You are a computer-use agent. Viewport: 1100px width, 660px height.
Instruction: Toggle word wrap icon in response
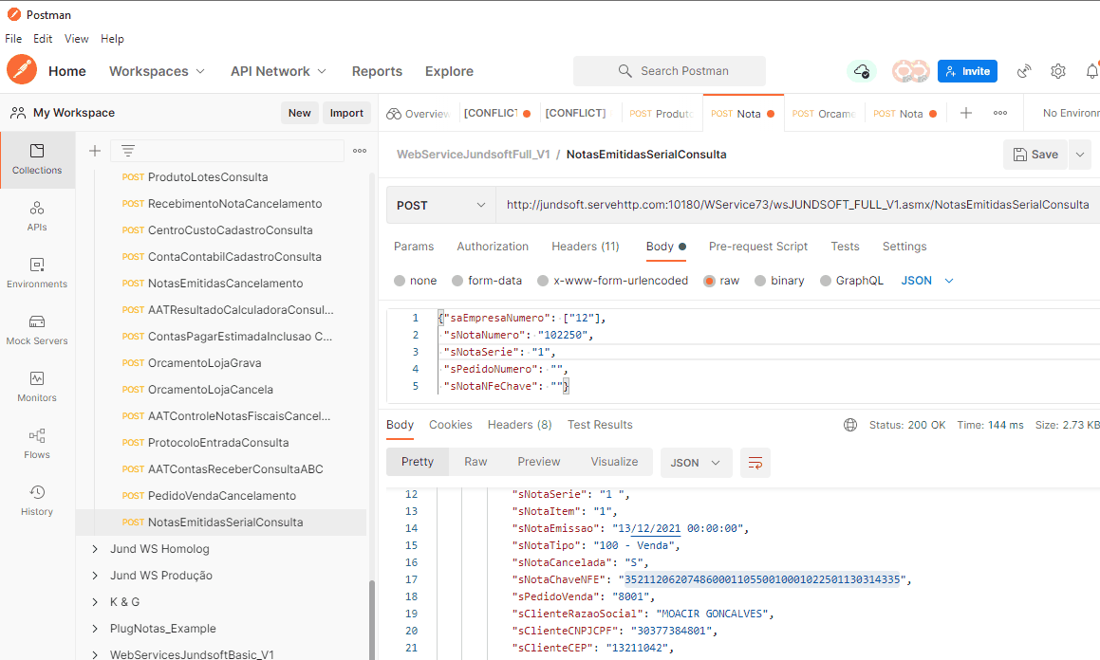(x=755, y=463)
